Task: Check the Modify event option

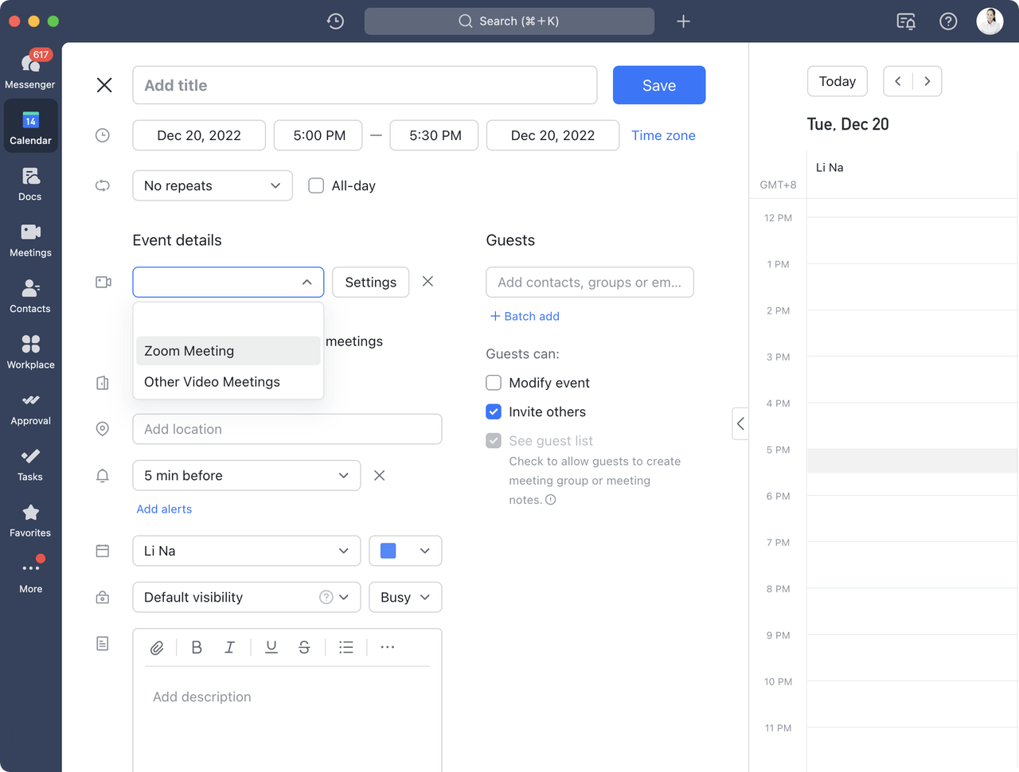Action: click(x=494, y=383)
